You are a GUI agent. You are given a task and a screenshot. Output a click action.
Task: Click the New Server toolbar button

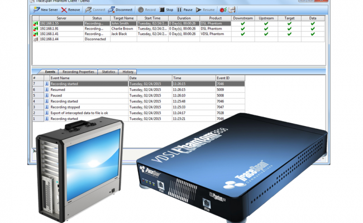tap(46, 9)
